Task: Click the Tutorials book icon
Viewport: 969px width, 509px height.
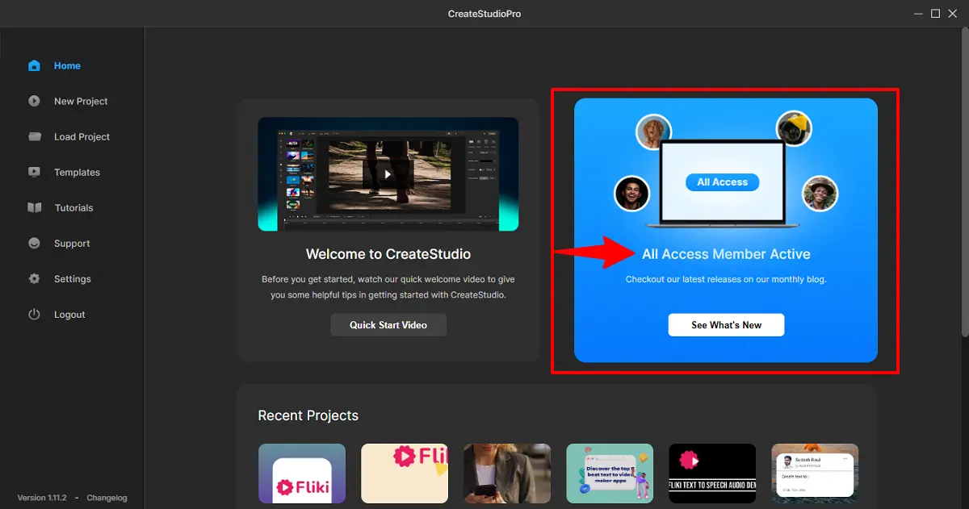Action: point(33,207)
